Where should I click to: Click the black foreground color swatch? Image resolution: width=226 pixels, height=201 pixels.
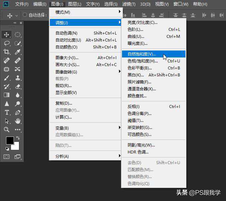[10, 141]
